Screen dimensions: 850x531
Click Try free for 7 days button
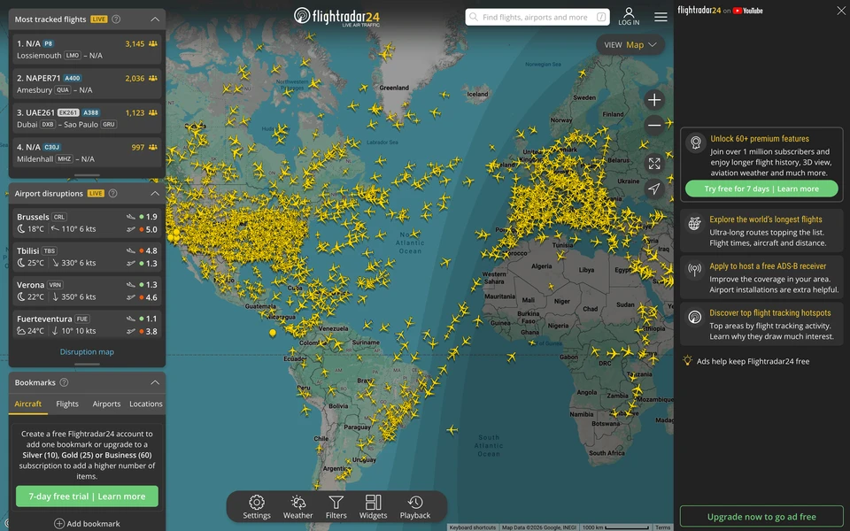(761, 189)
